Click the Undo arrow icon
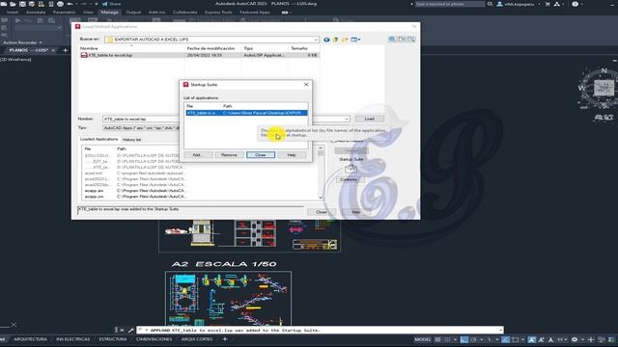618x347 pixels. tap(70, 4)
